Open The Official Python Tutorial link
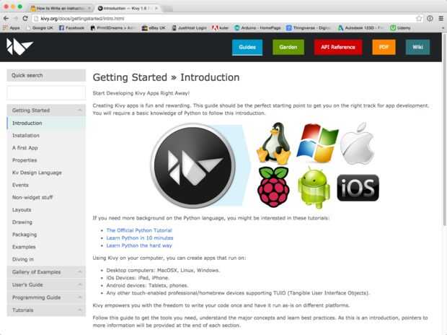 click(x=139, y=230)
